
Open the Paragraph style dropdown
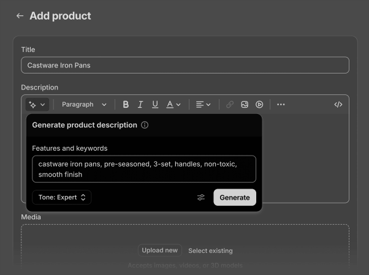click(84, 105)
